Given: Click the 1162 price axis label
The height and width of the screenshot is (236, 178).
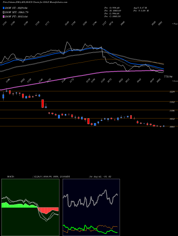Looking at the screenshot, I should click(172, 102).
